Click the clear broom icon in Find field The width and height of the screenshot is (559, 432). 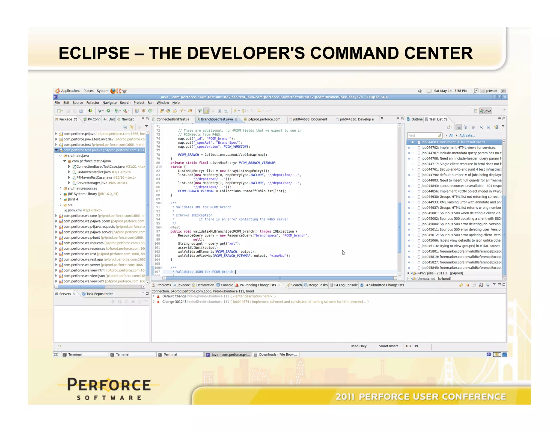coord(439,135)
